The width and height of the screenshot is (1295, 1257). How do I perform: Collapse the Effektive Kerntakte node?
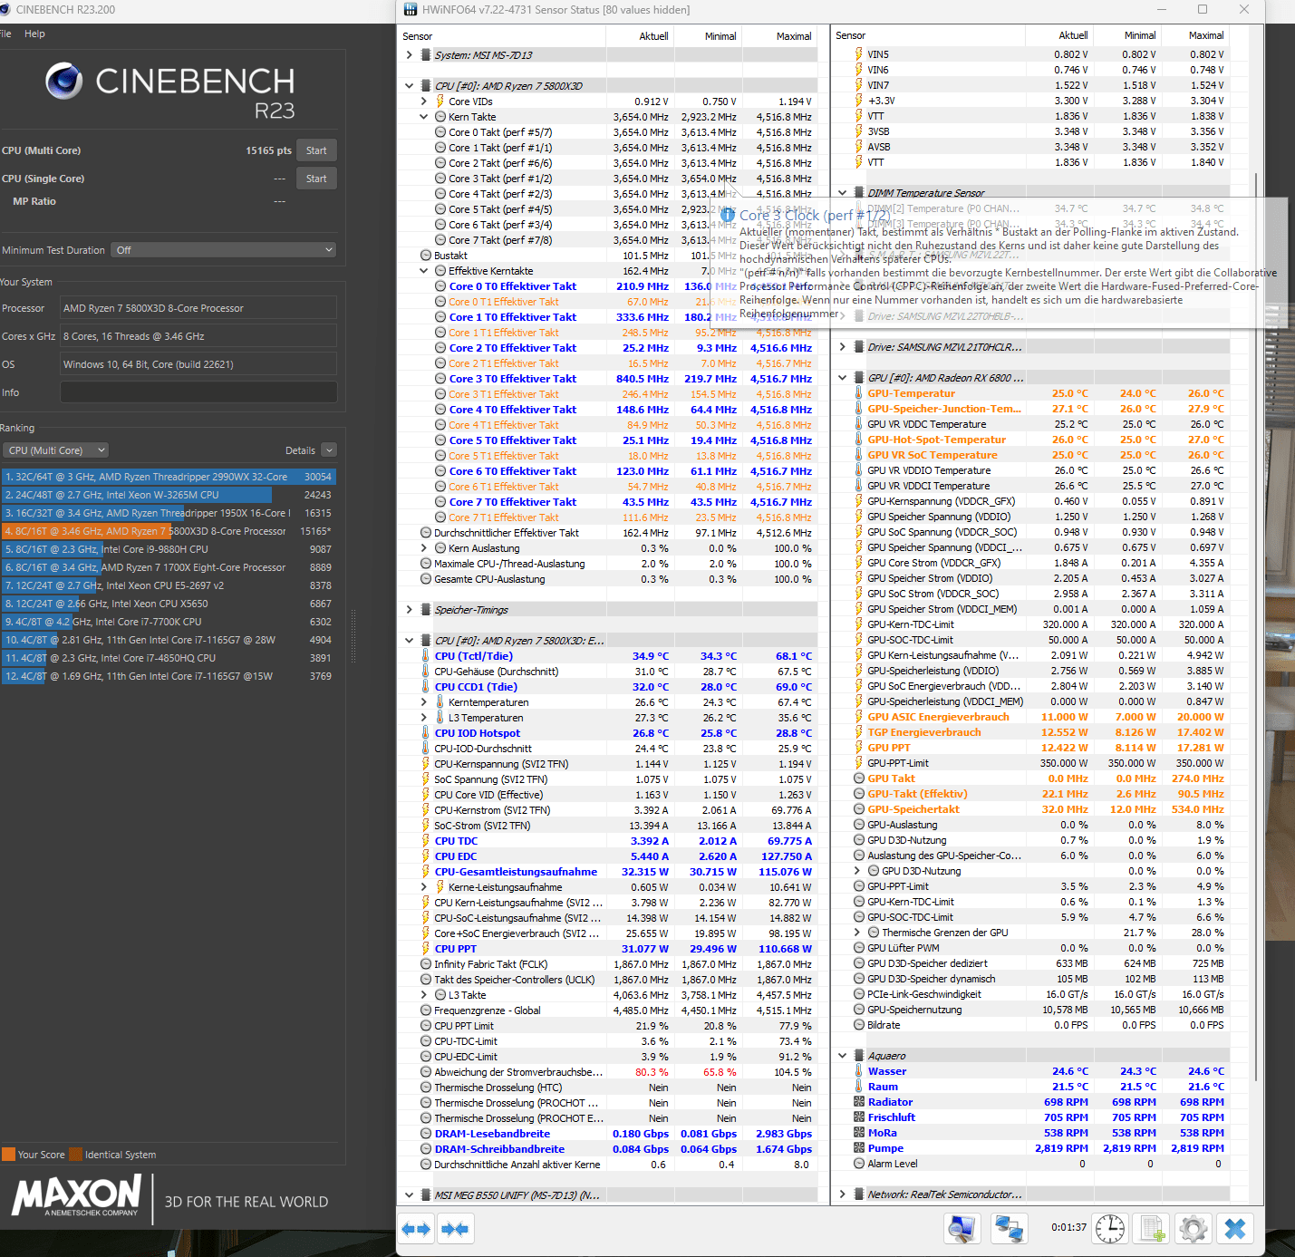pos(423,271)
